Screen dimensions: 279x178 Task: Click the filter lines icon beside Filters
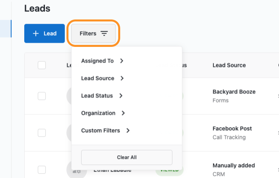click(x=104, y=34)
